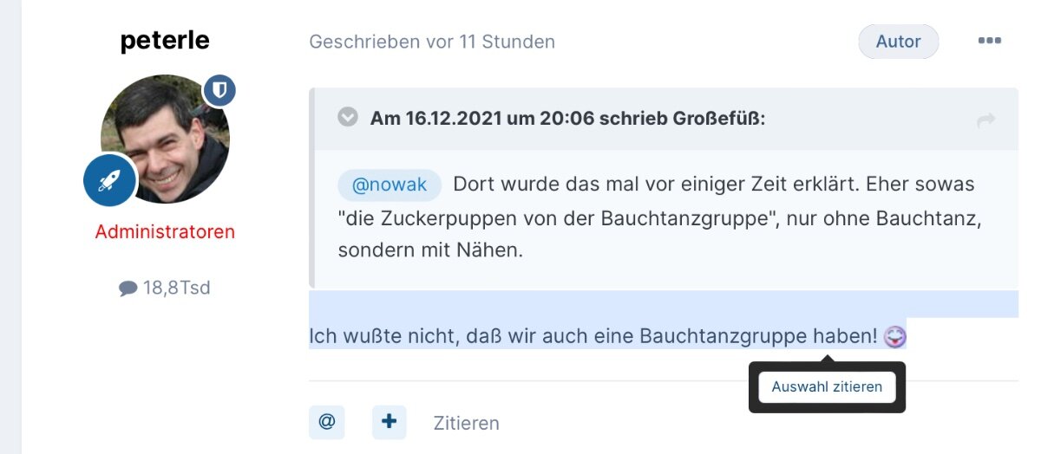Click the quote header Am 16.12.2021 text
This screenshot has width=1041, height=454.
pos(568,119)
